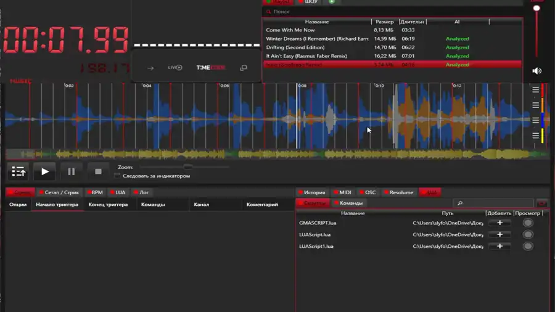Click the "Название" column header in playlist
Screen dimensions: 555x312
(x=317, y=22)
